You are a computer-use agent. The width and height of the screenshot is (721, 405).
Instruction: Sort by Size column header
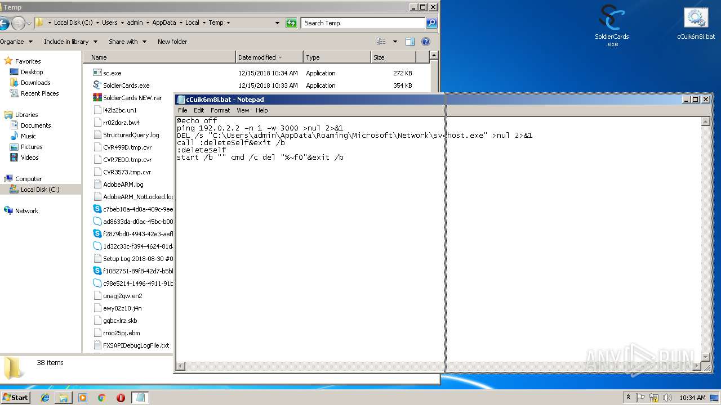[x=393, y=57]
